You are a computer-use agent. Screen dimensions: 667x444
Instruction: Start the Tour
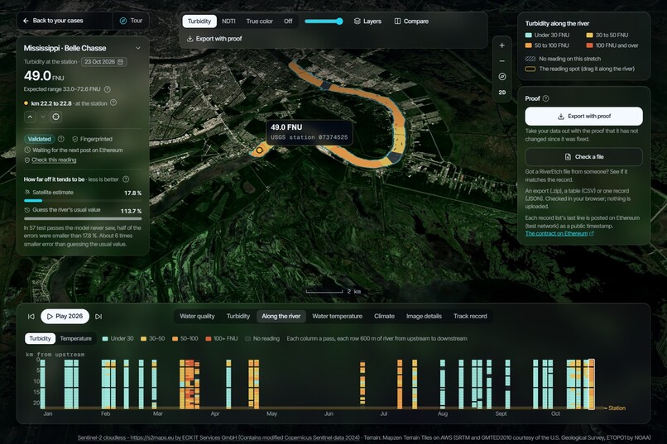[x=131, y=21]
